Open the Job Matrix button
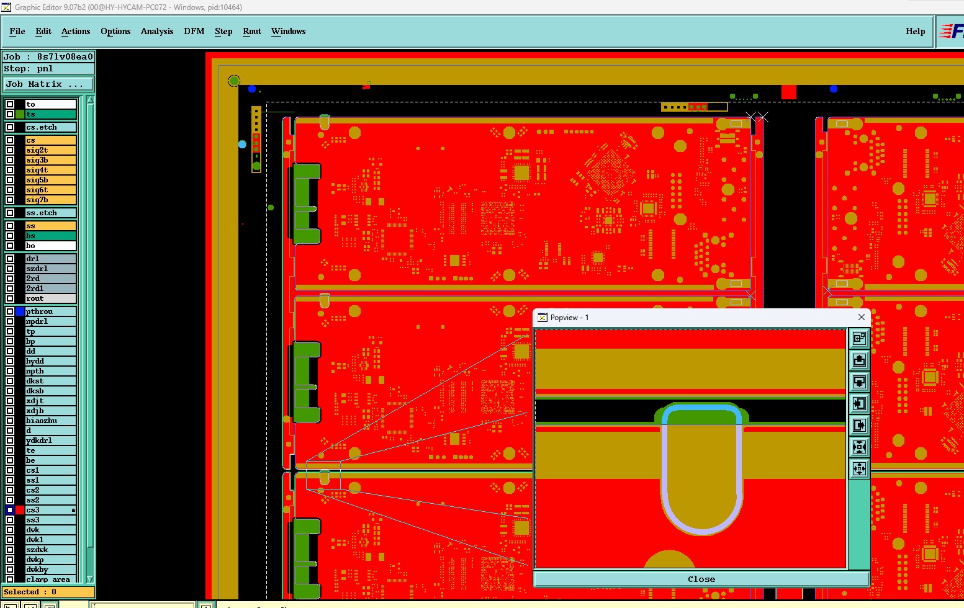Image resolution: width=964 pixels, height=608 pixels. 49,84
